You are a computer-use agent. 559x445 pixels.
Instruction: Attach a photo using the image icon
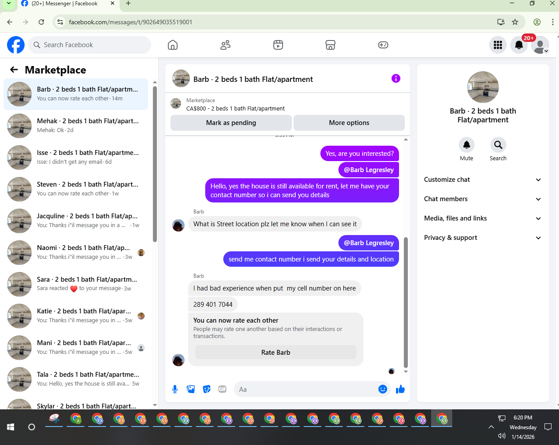191,389
